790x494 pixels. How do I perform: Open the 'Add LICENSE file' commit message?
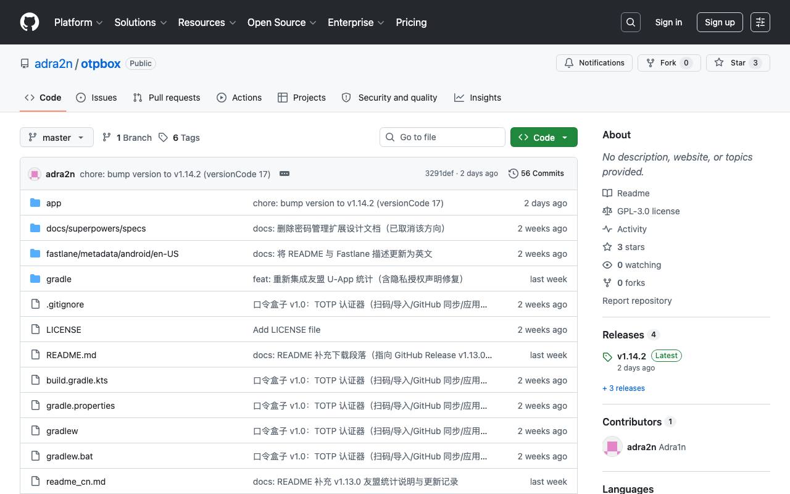pyautogui.click(x=287, y=330)
